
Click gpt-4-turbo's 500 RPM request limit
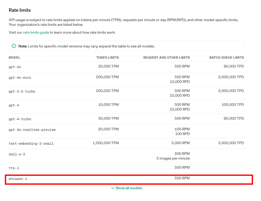pyautogui.click(x=182, y=118)
